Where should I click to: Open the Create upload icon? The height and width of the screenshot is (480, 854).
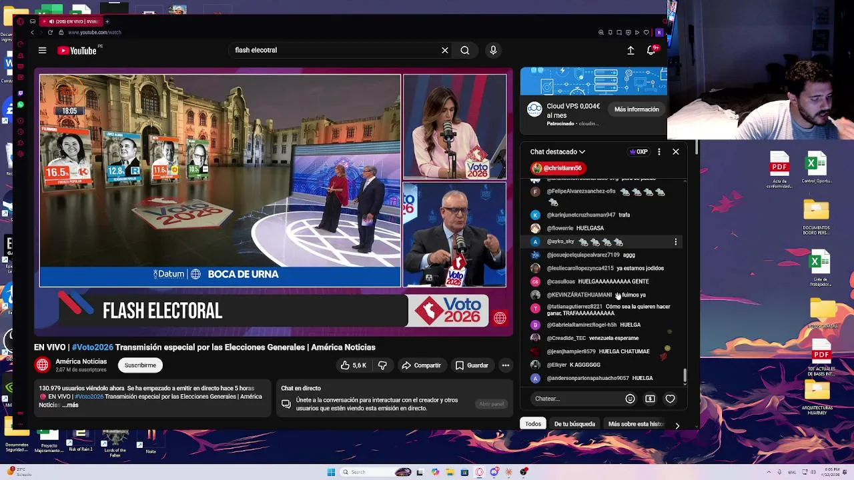pyautogui.click(x=630, y=50)
